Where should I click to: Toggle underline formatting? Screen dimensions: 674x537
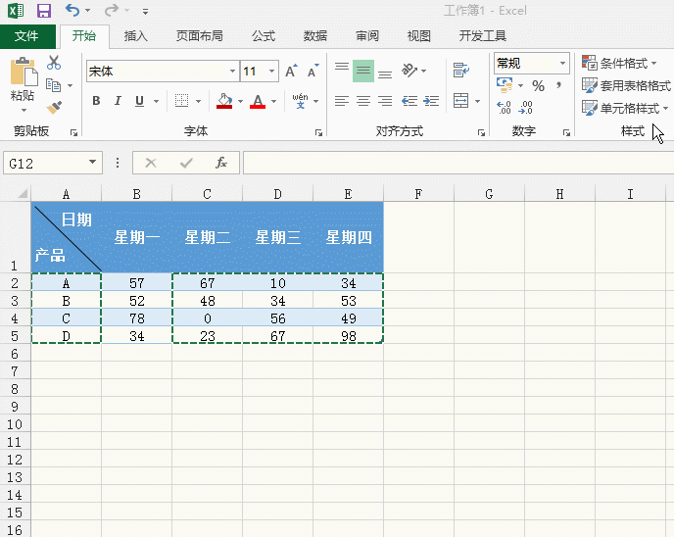tap(139, 101)
